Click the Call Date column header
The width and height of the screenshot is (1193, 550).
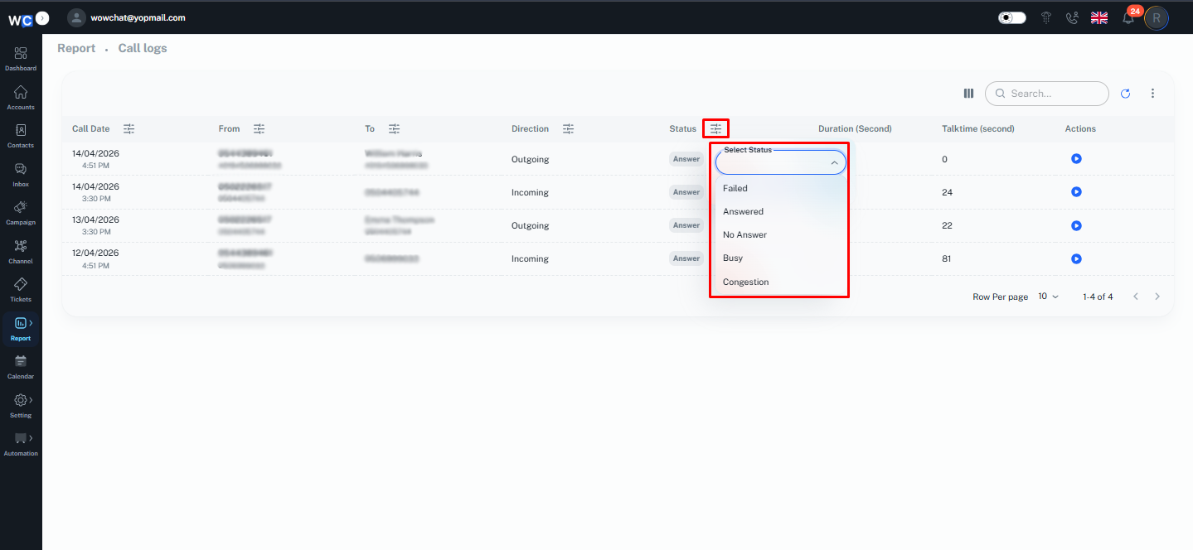pos(91,128)
